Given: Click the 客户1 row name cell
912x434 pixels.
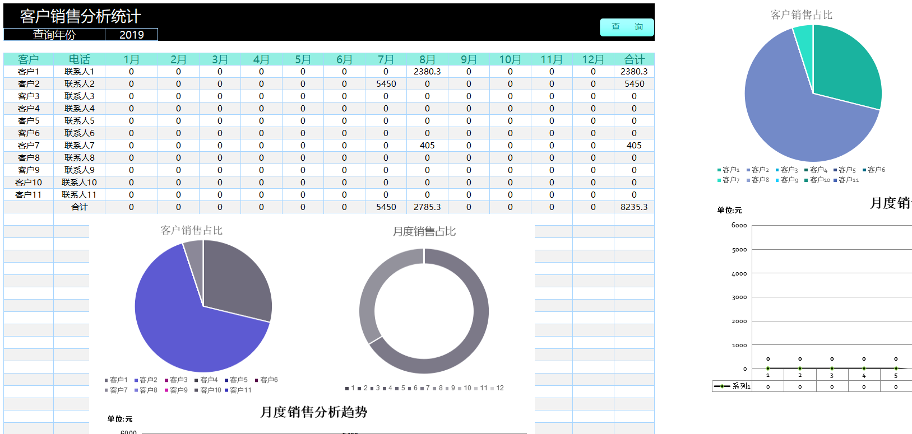Looking at the screenshot, I should coord(29,72).
